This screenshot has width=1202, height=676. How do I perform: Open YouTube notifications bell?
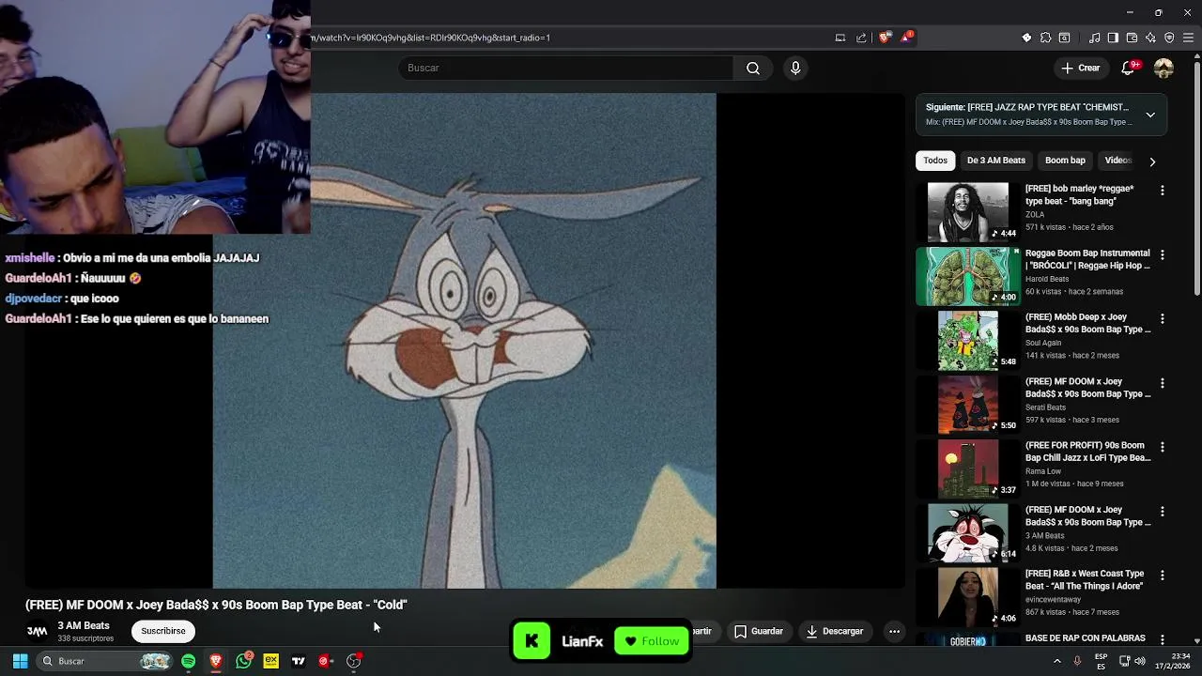(1128, 68)
